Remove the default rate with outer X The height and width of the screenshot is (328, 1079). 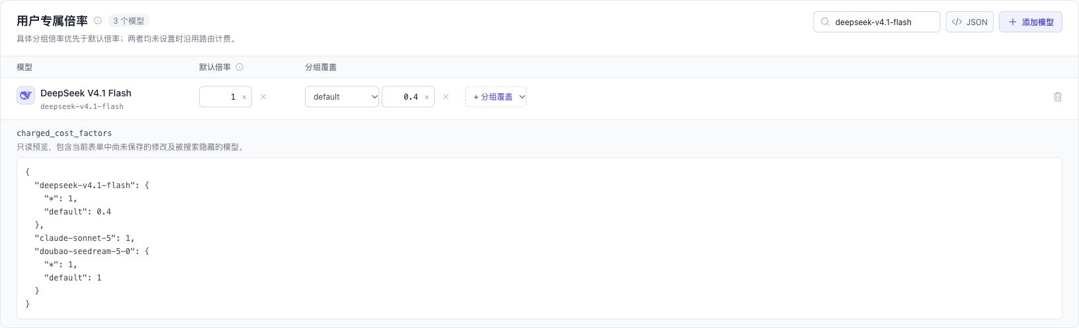point(263,96)
